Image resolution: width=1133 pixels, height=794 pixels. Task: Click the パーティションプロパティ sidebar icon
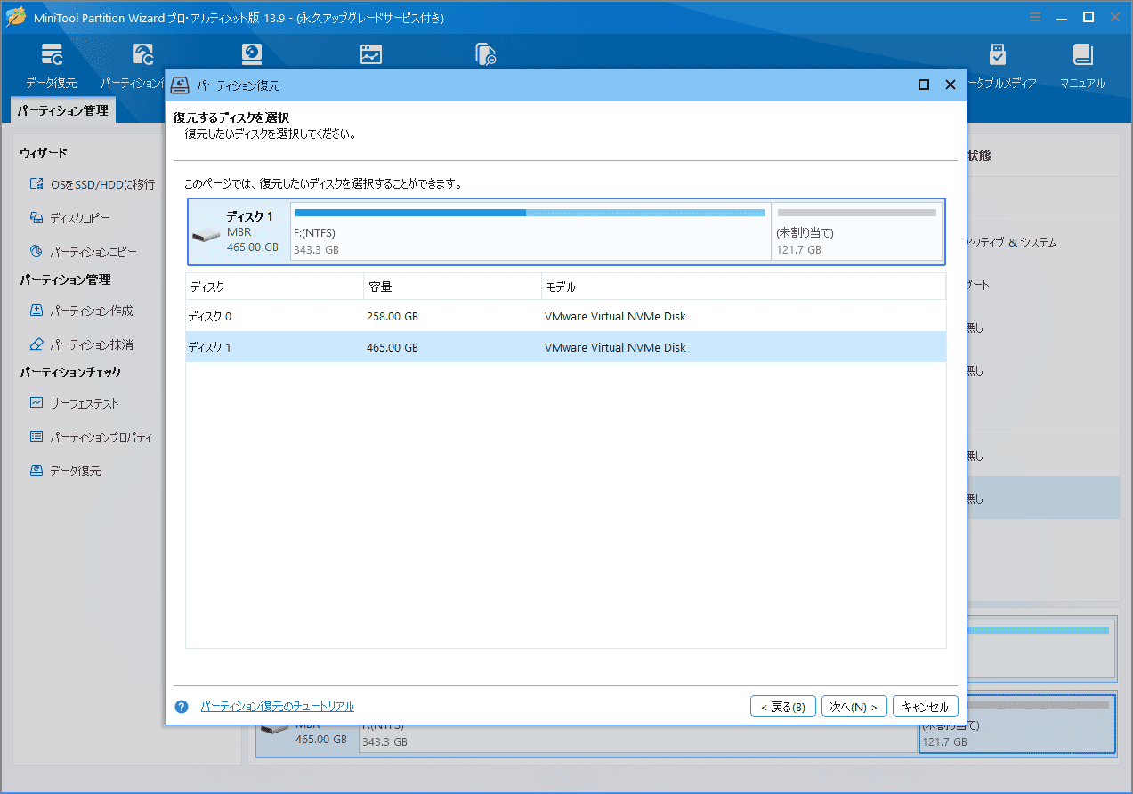[x=36, y=436]
